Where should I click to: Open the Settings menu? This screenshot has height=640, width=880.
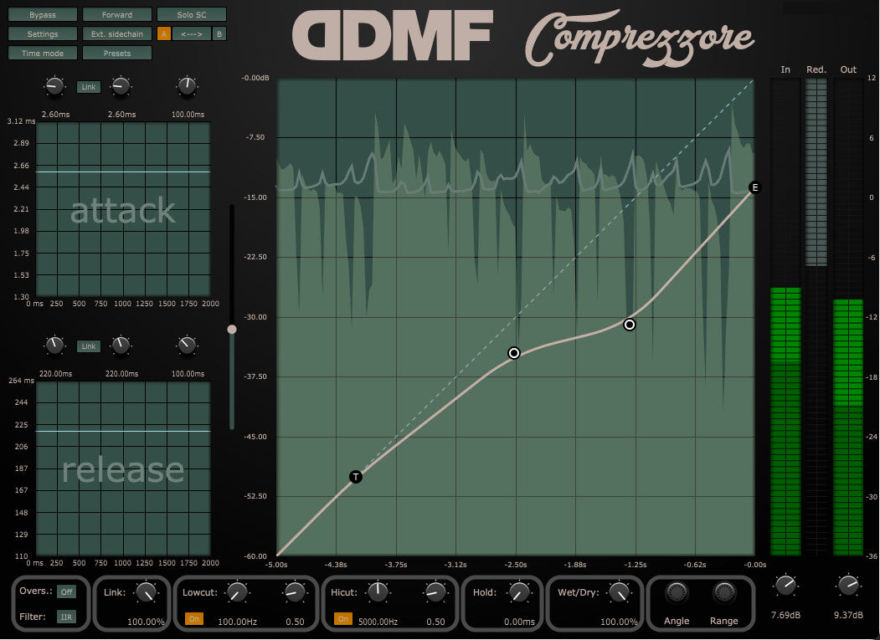tap(43, 34)
